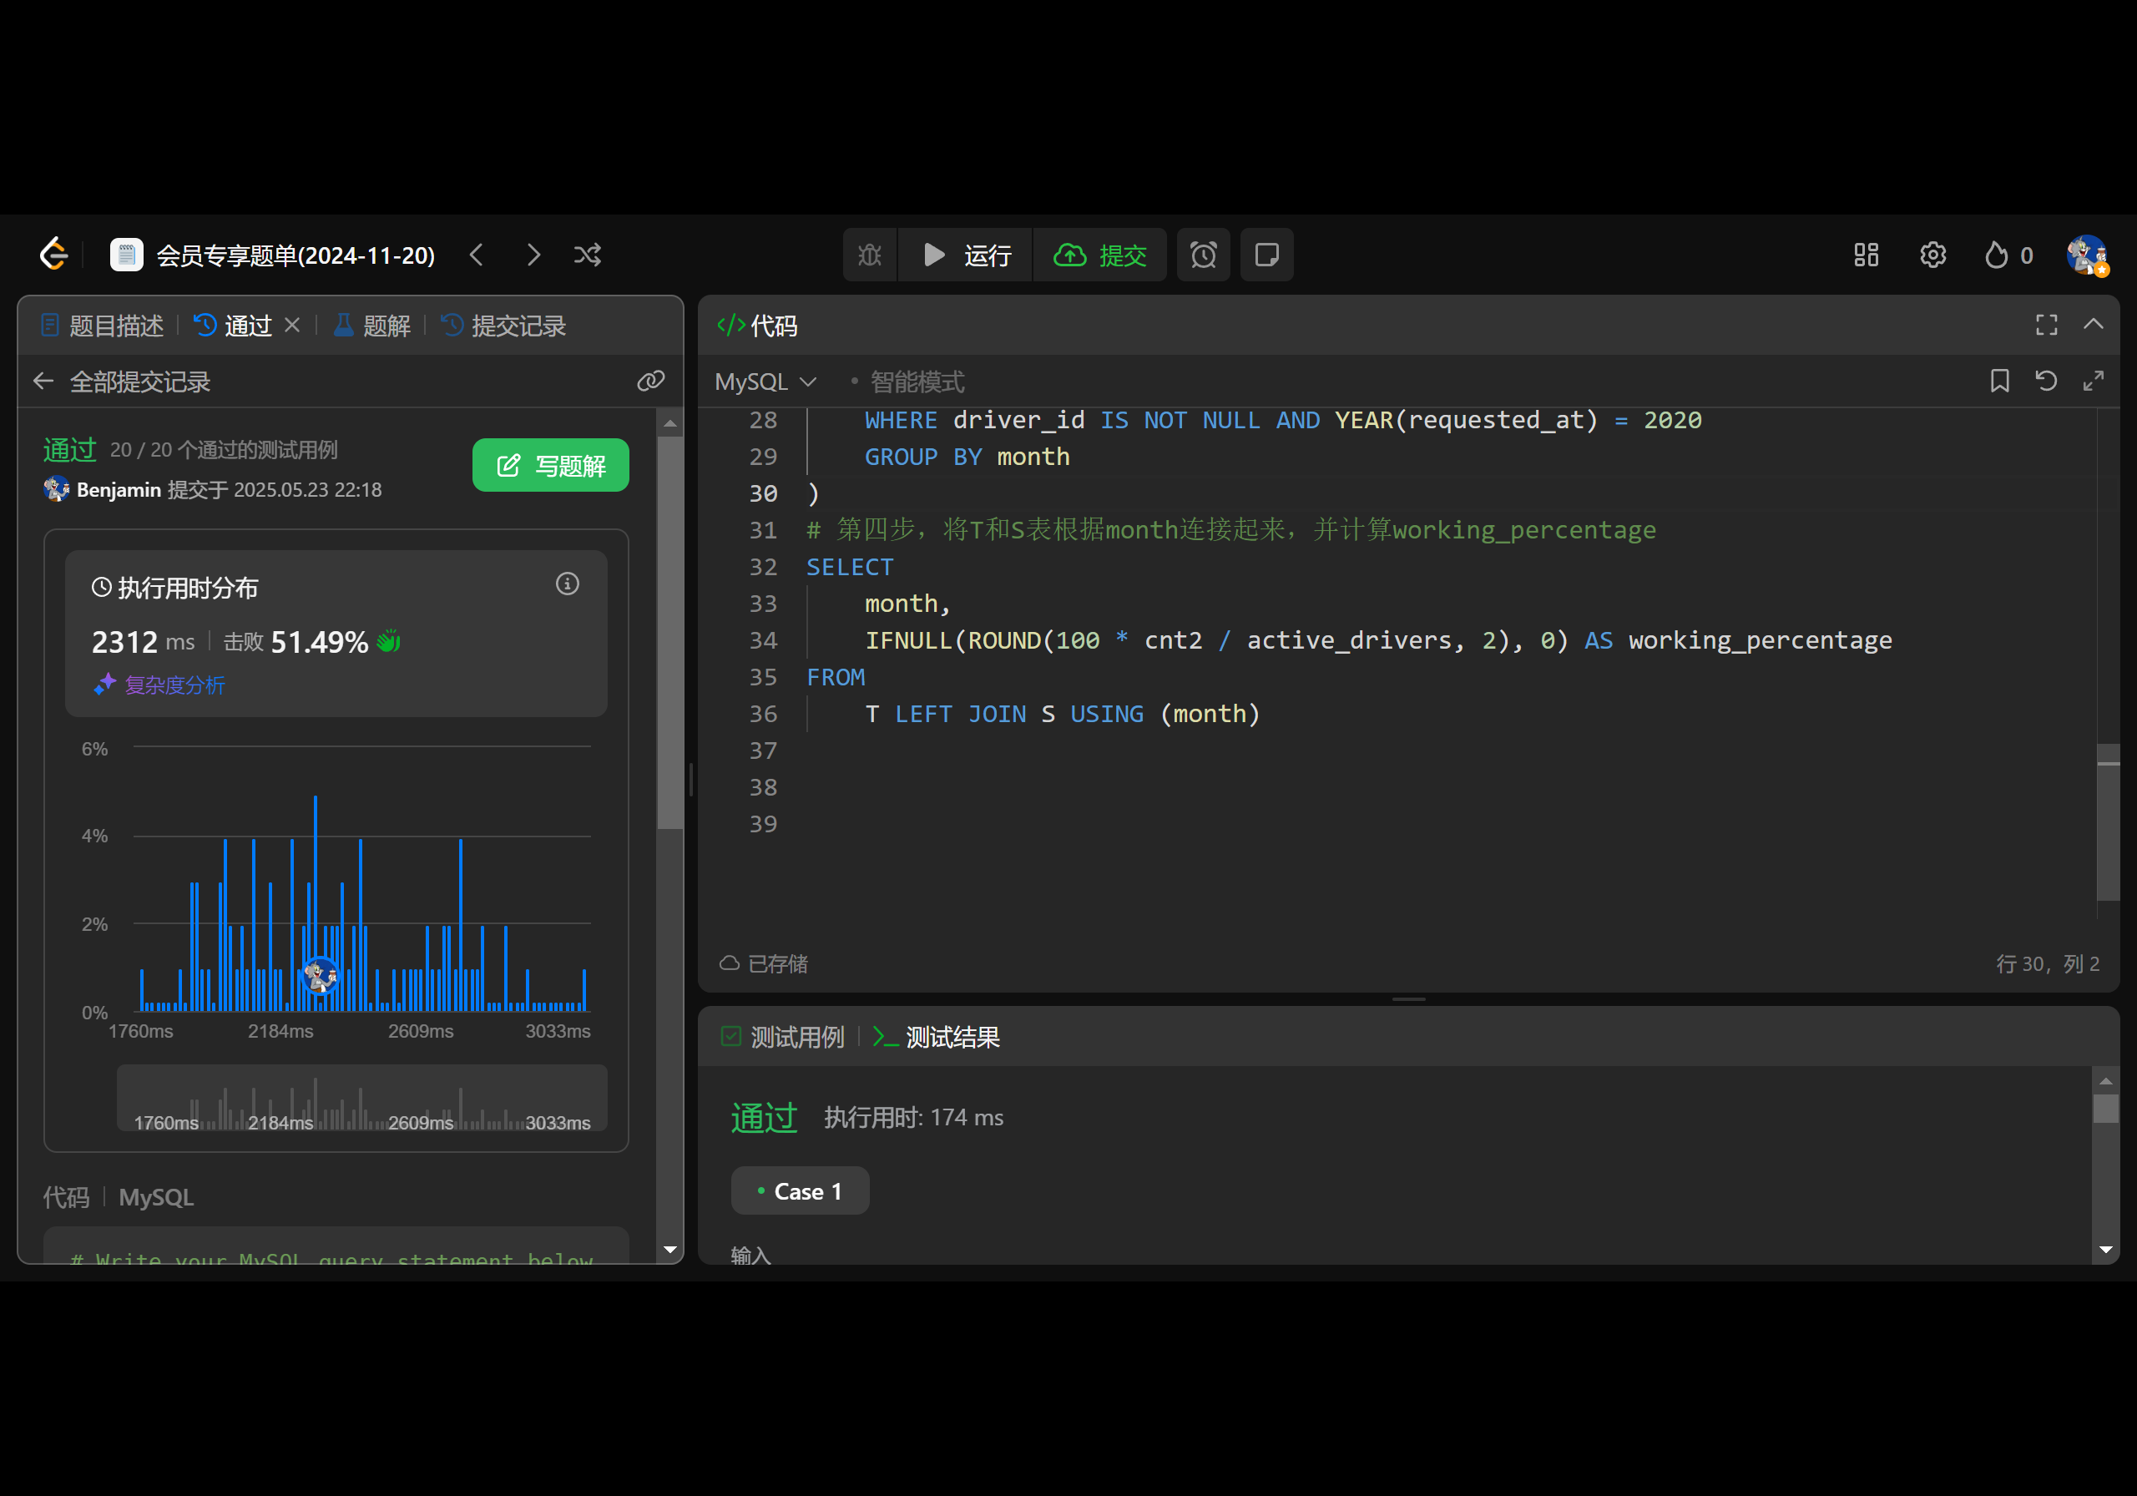Screen dimensions: 2137x1496
Task: Click the bookmark icon in editor
Action: (x=1998, y=381)
